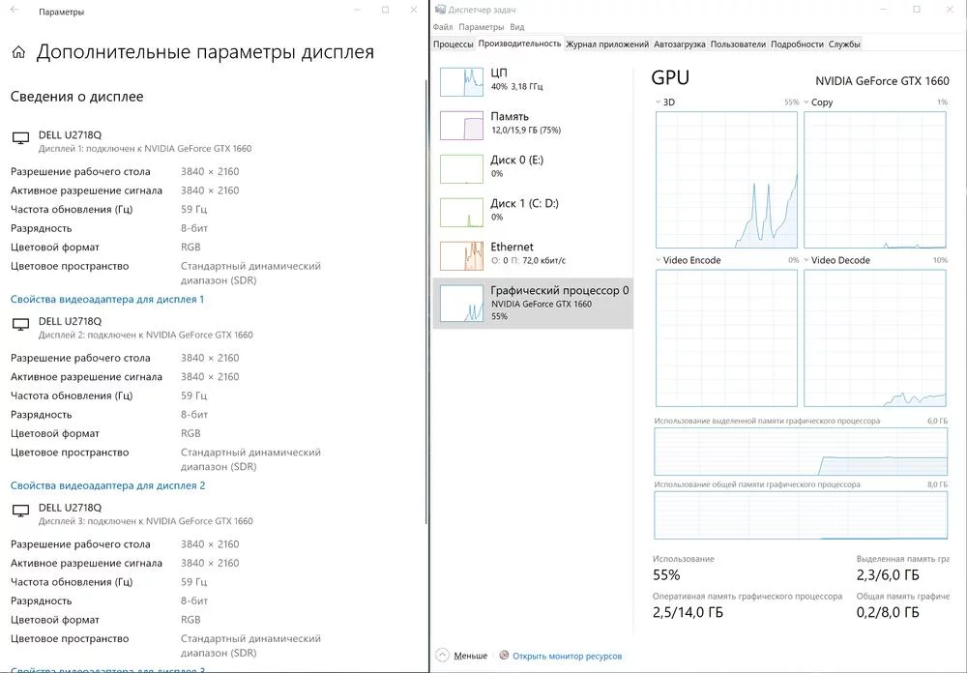
Task: Click the monitor icon for Дисплей 2
Action: 21,325
